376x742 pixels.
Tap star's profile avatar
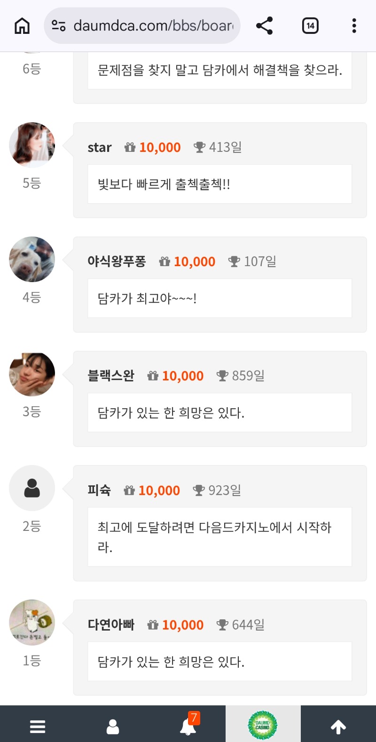[32, 145]
